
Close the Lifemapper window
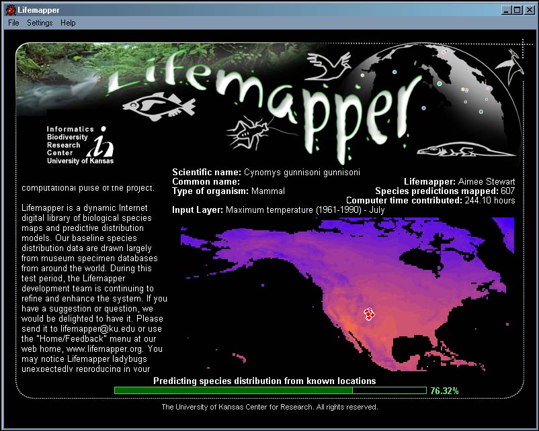point(530,10)
